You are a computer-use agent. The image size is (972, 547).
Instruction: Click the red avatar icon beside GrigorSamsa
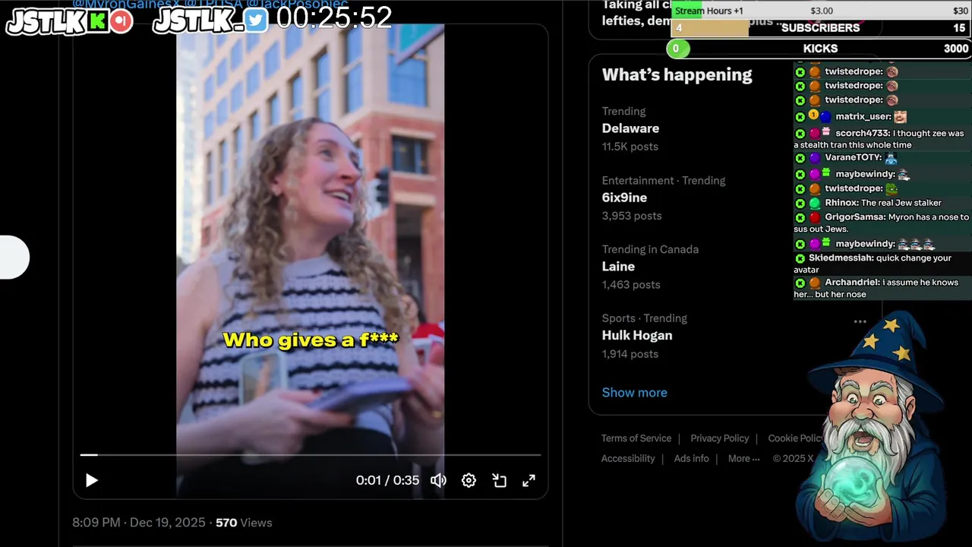pos(815,217)
